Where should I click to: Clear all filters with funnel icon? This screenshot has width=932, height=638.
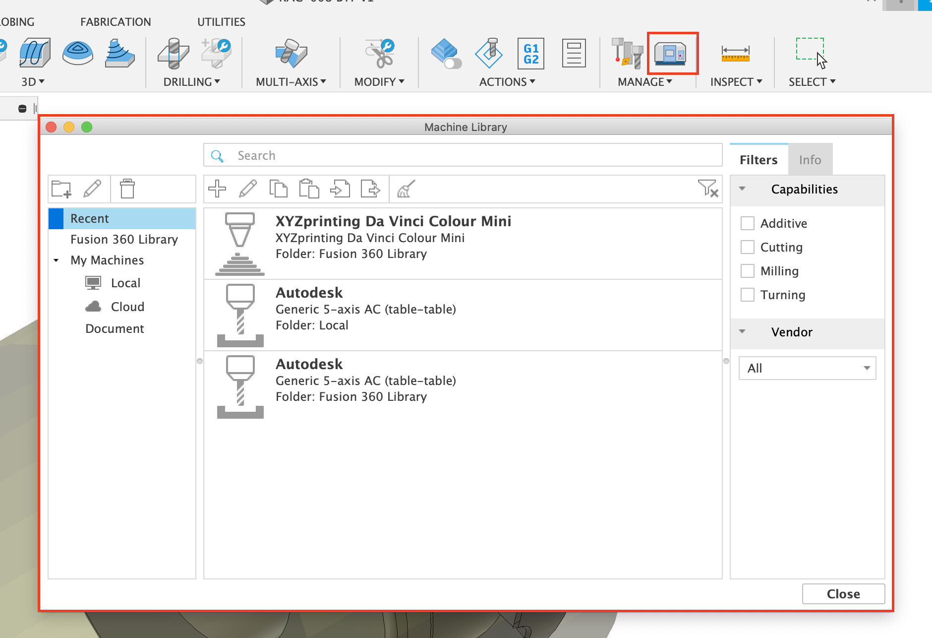[x=708, y=189]
